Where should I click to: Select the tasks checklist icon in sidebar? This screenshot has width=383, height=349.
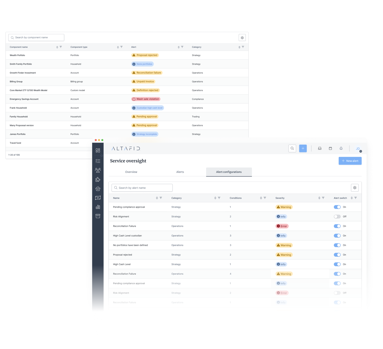pos(98,161)
